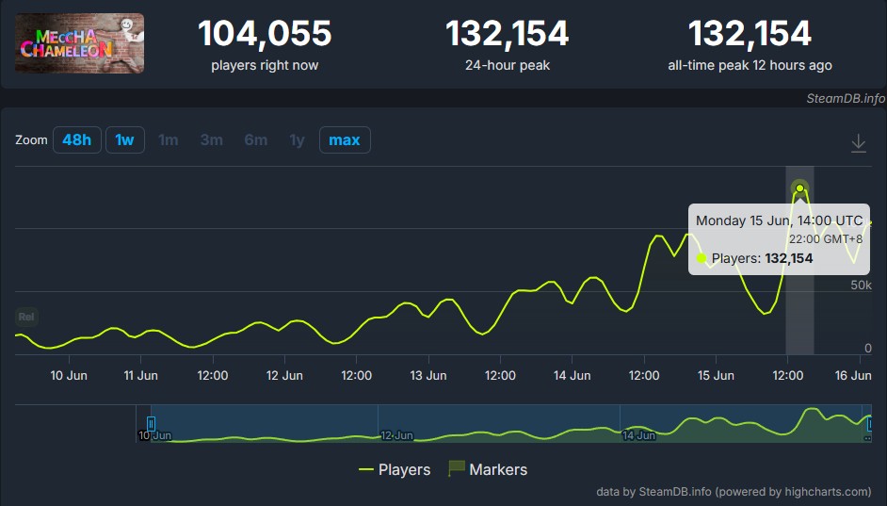Click the 13 Jun point on timeline axis
The image size is (887, 506).
(428, 375)
